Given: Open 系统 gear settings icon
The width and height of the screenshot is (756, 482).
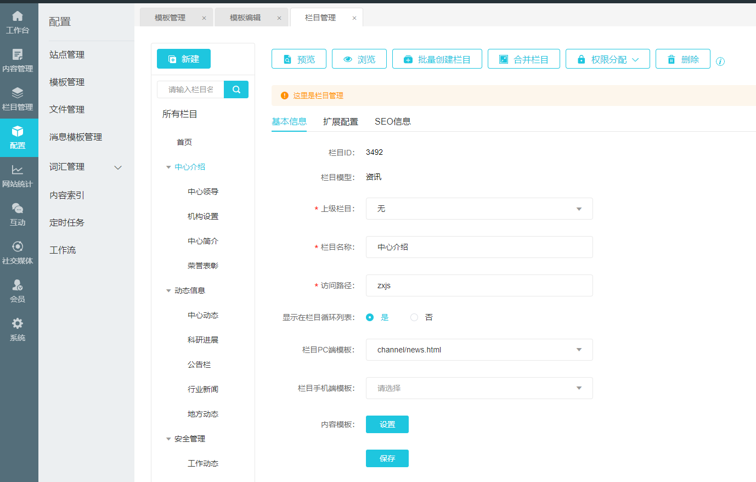Looking at the screenshot, I should (18, 329).
